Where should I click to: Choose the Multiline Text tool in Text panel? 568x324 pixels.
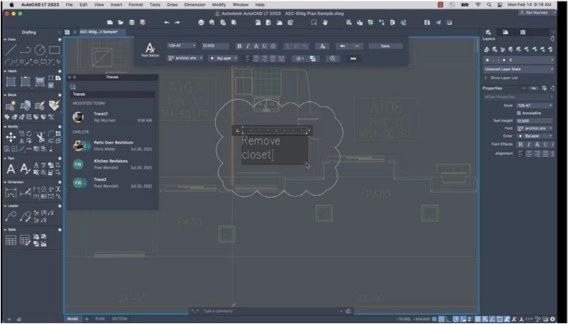(x=11, y=169)
